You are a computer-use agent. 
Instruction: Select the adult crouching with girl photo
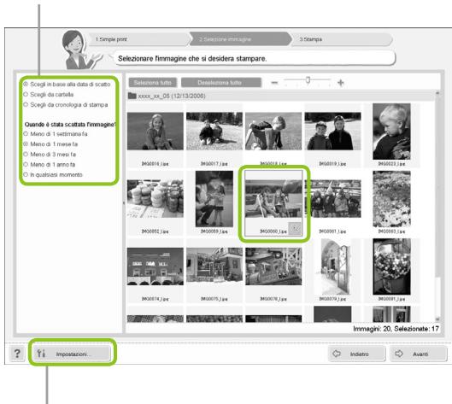pos(214,199)
